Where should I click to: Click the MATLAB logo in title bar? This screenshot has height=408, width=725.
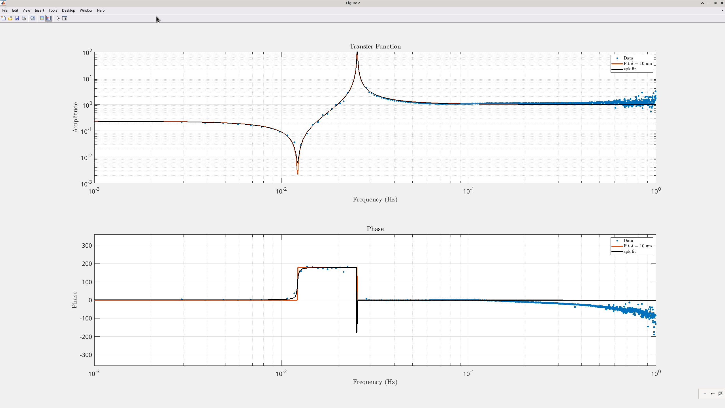(x=3, y=3)
